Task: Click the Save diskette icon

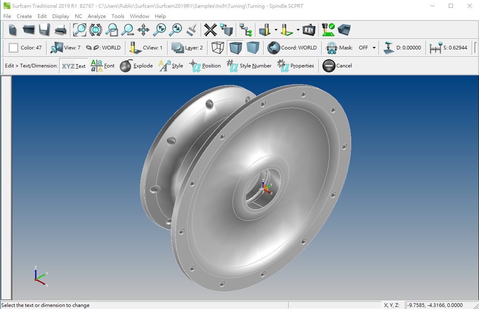Action: click(44, 30)
